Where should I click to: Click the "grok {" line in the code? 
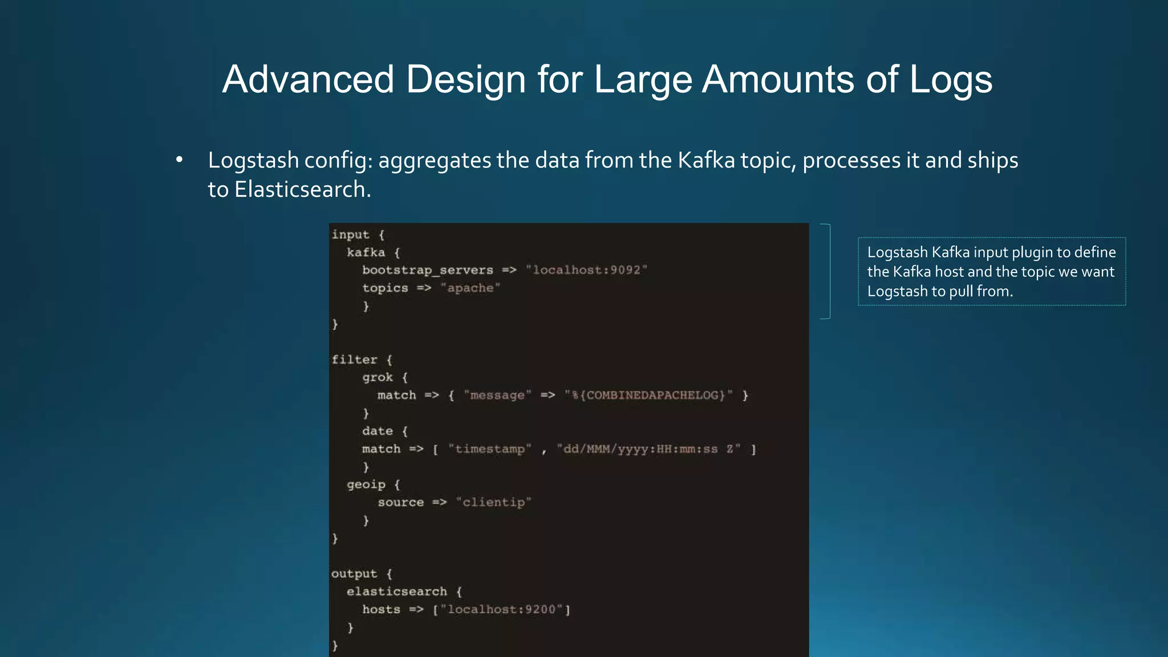[385, 377]
